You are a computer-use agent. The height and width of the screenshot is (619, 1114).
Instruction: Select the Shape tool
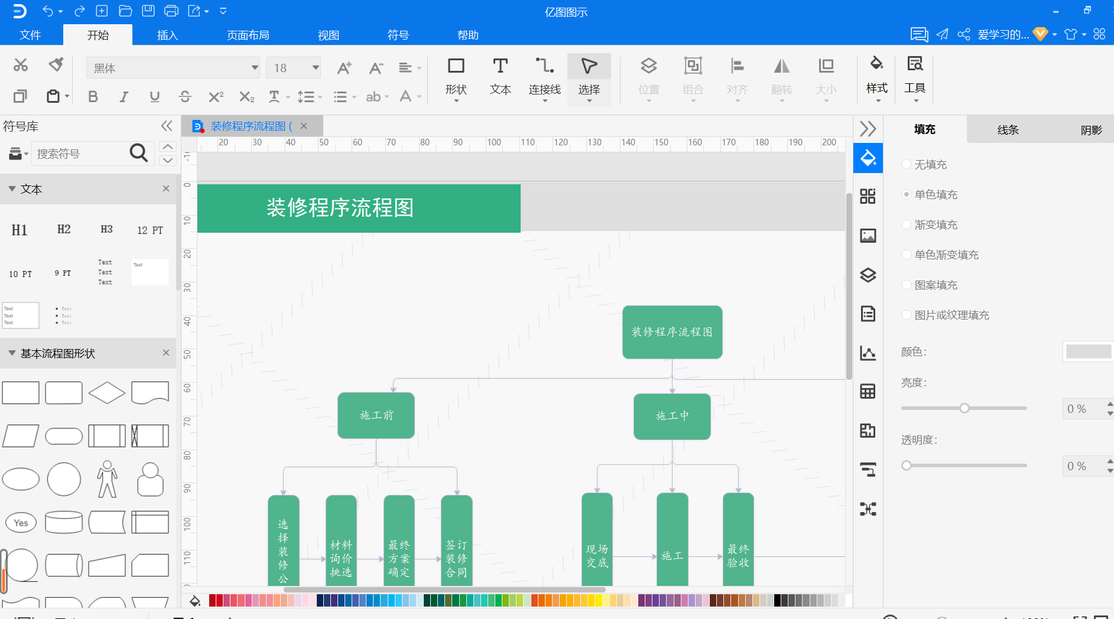tap(456, 77)
